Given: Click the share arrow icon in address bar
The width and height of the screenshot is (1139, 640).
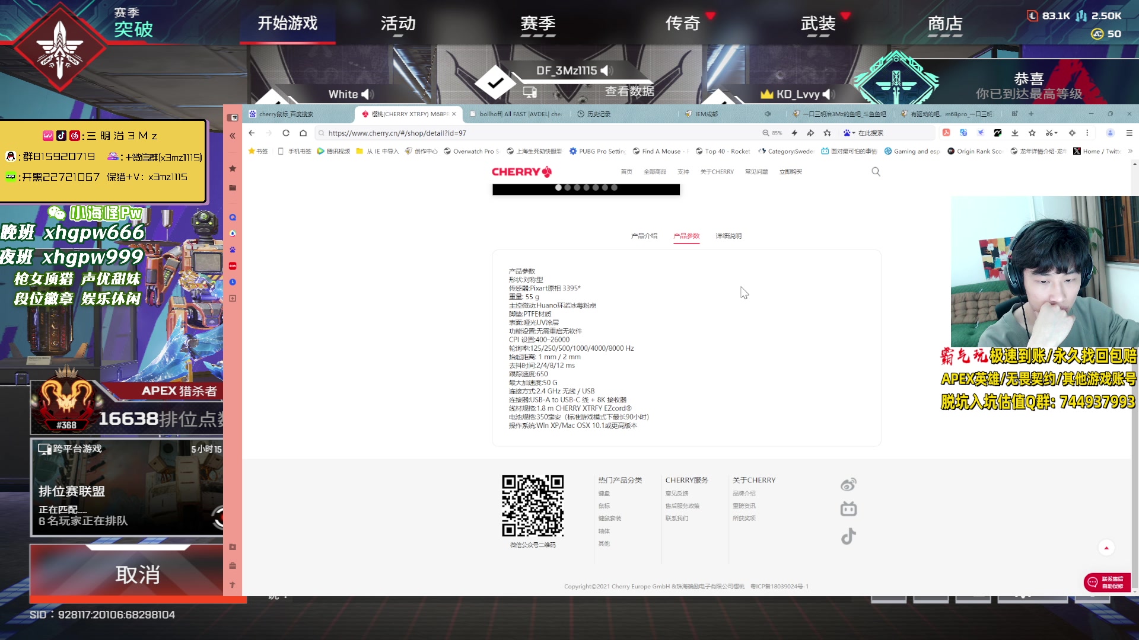Looking at the screenshot, I should click(x=810, y=133).
